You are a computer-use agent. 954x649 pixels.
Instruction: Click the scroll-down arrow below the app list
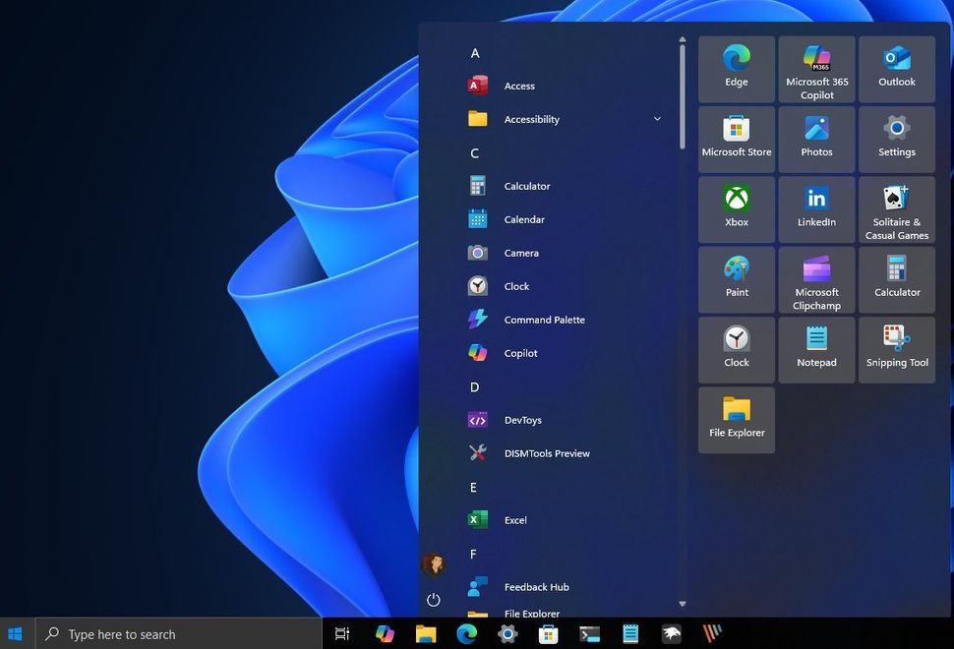tap(682, 603)
